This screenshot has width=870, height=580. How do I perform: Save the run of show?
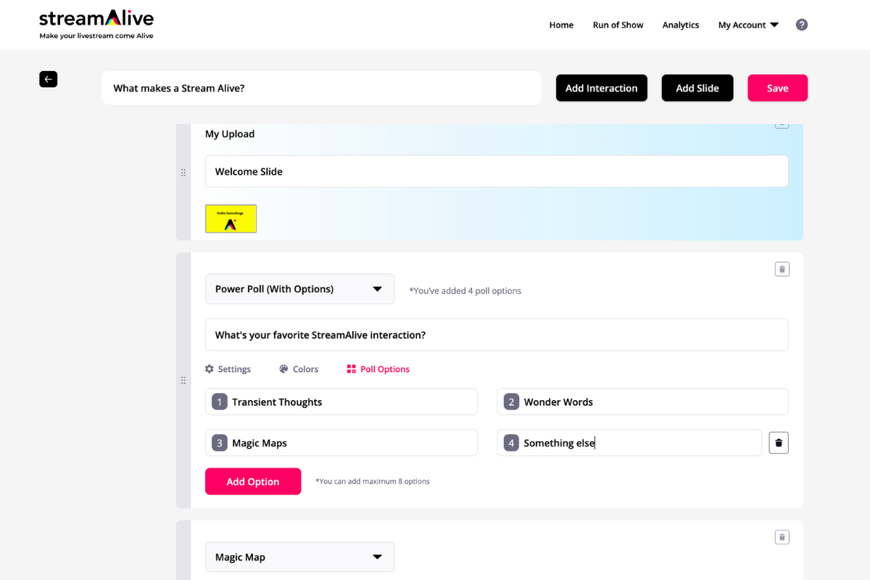(x=778, y=88)
